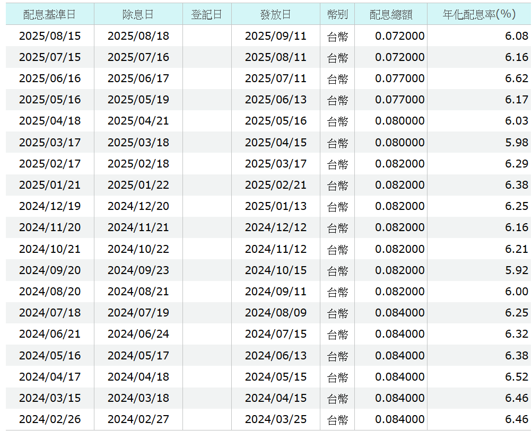
Task: Click the yield value 6.52
Action: (517, 377)
